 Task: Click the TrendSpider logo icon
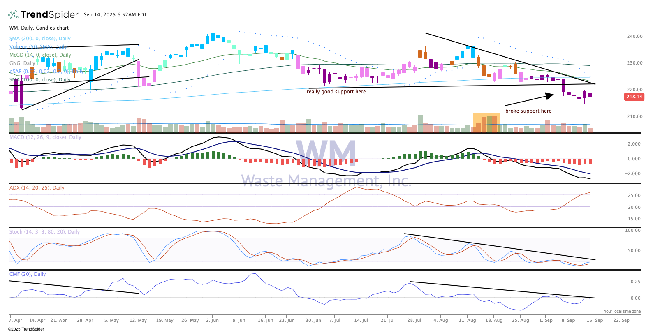[13, 15]
